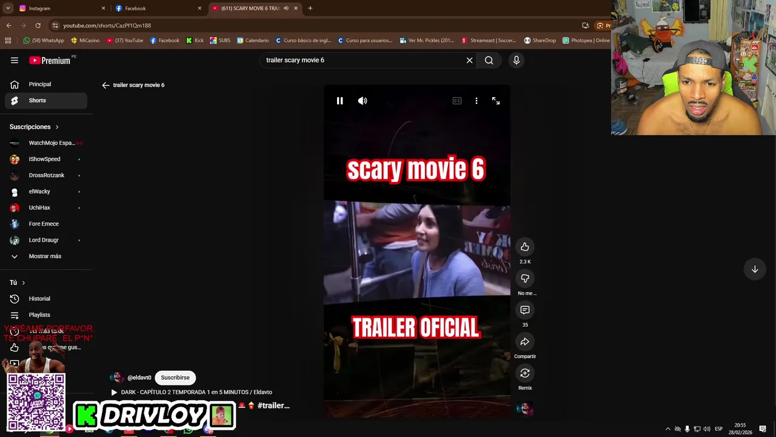Start voice search with microphone icon

pos(517,60)
